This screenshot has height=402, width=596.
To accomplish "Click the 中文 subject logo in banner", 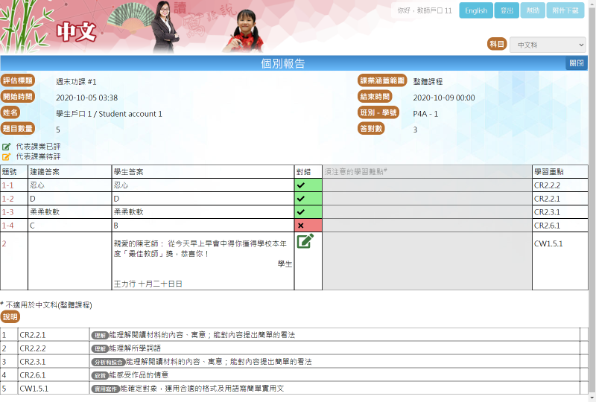I will (x=77, y=32).
